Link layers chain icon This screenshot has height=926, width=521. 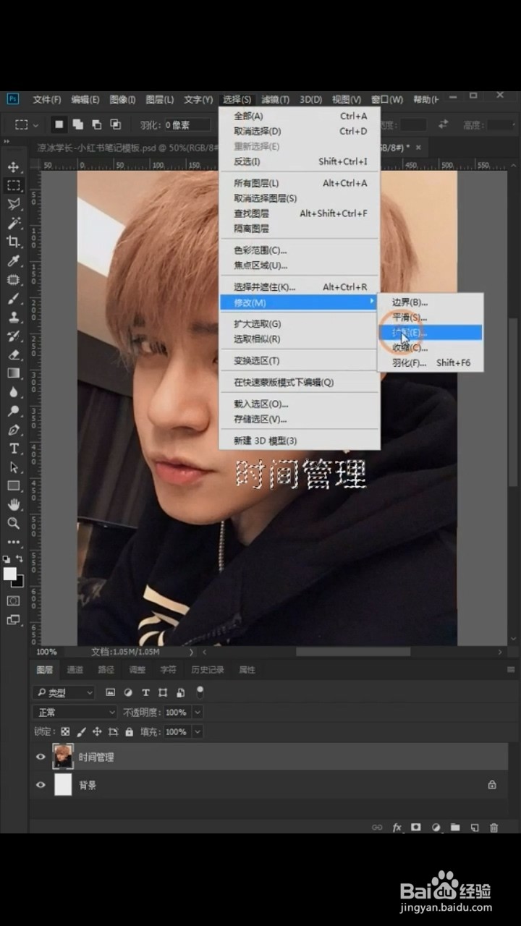[x=377, y=827]
